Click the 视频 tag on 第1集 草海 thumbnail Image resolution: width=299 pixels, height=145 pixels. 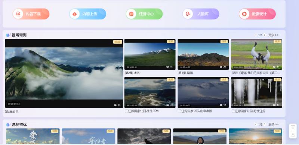pos(224,41)
